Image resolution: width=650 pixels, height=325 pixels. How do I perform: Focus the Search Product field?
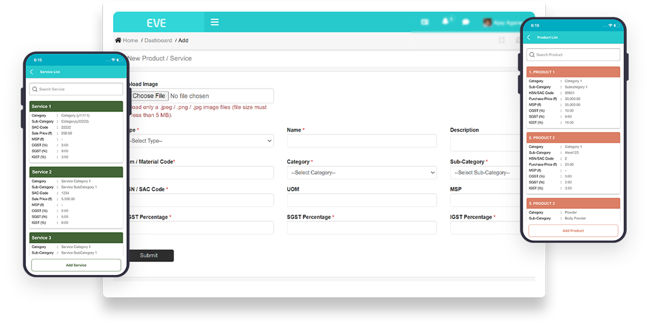coord(573,55)
